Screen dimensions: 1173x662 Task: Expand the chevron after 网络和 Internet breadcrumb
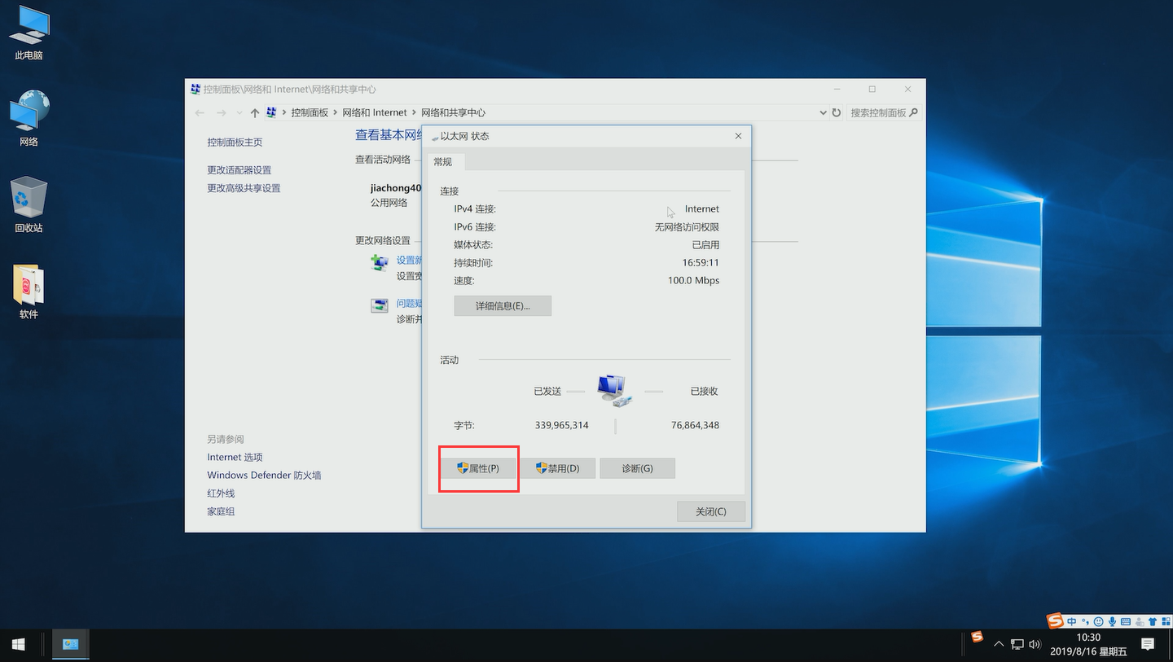coord(413,112)
